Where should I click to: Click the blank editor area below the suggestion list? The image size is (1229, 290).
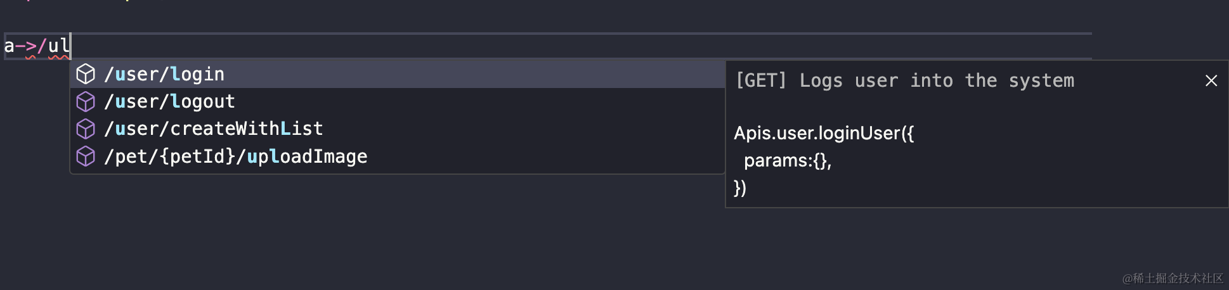pyautogui.click(x=380, y=234)
